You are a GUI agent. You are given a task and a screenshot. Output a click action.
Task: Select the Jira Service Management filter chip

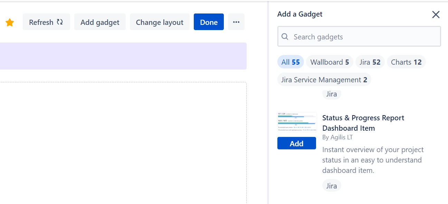(324, 80)
